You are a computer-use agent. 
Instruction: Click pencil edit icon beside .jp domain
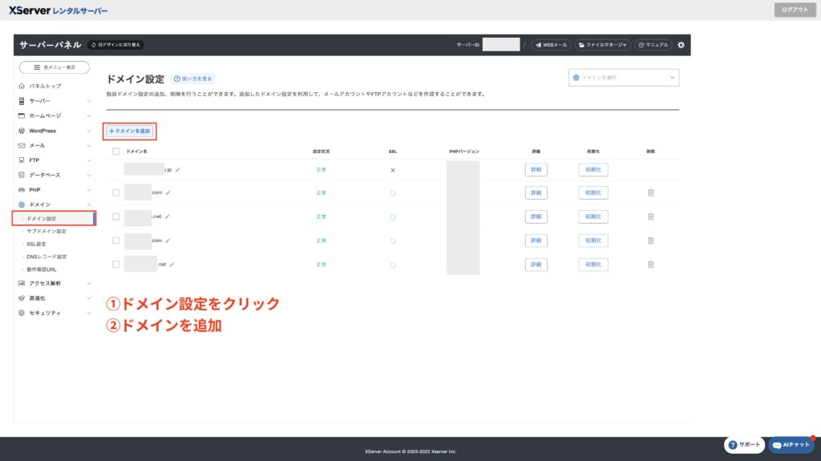178,170
